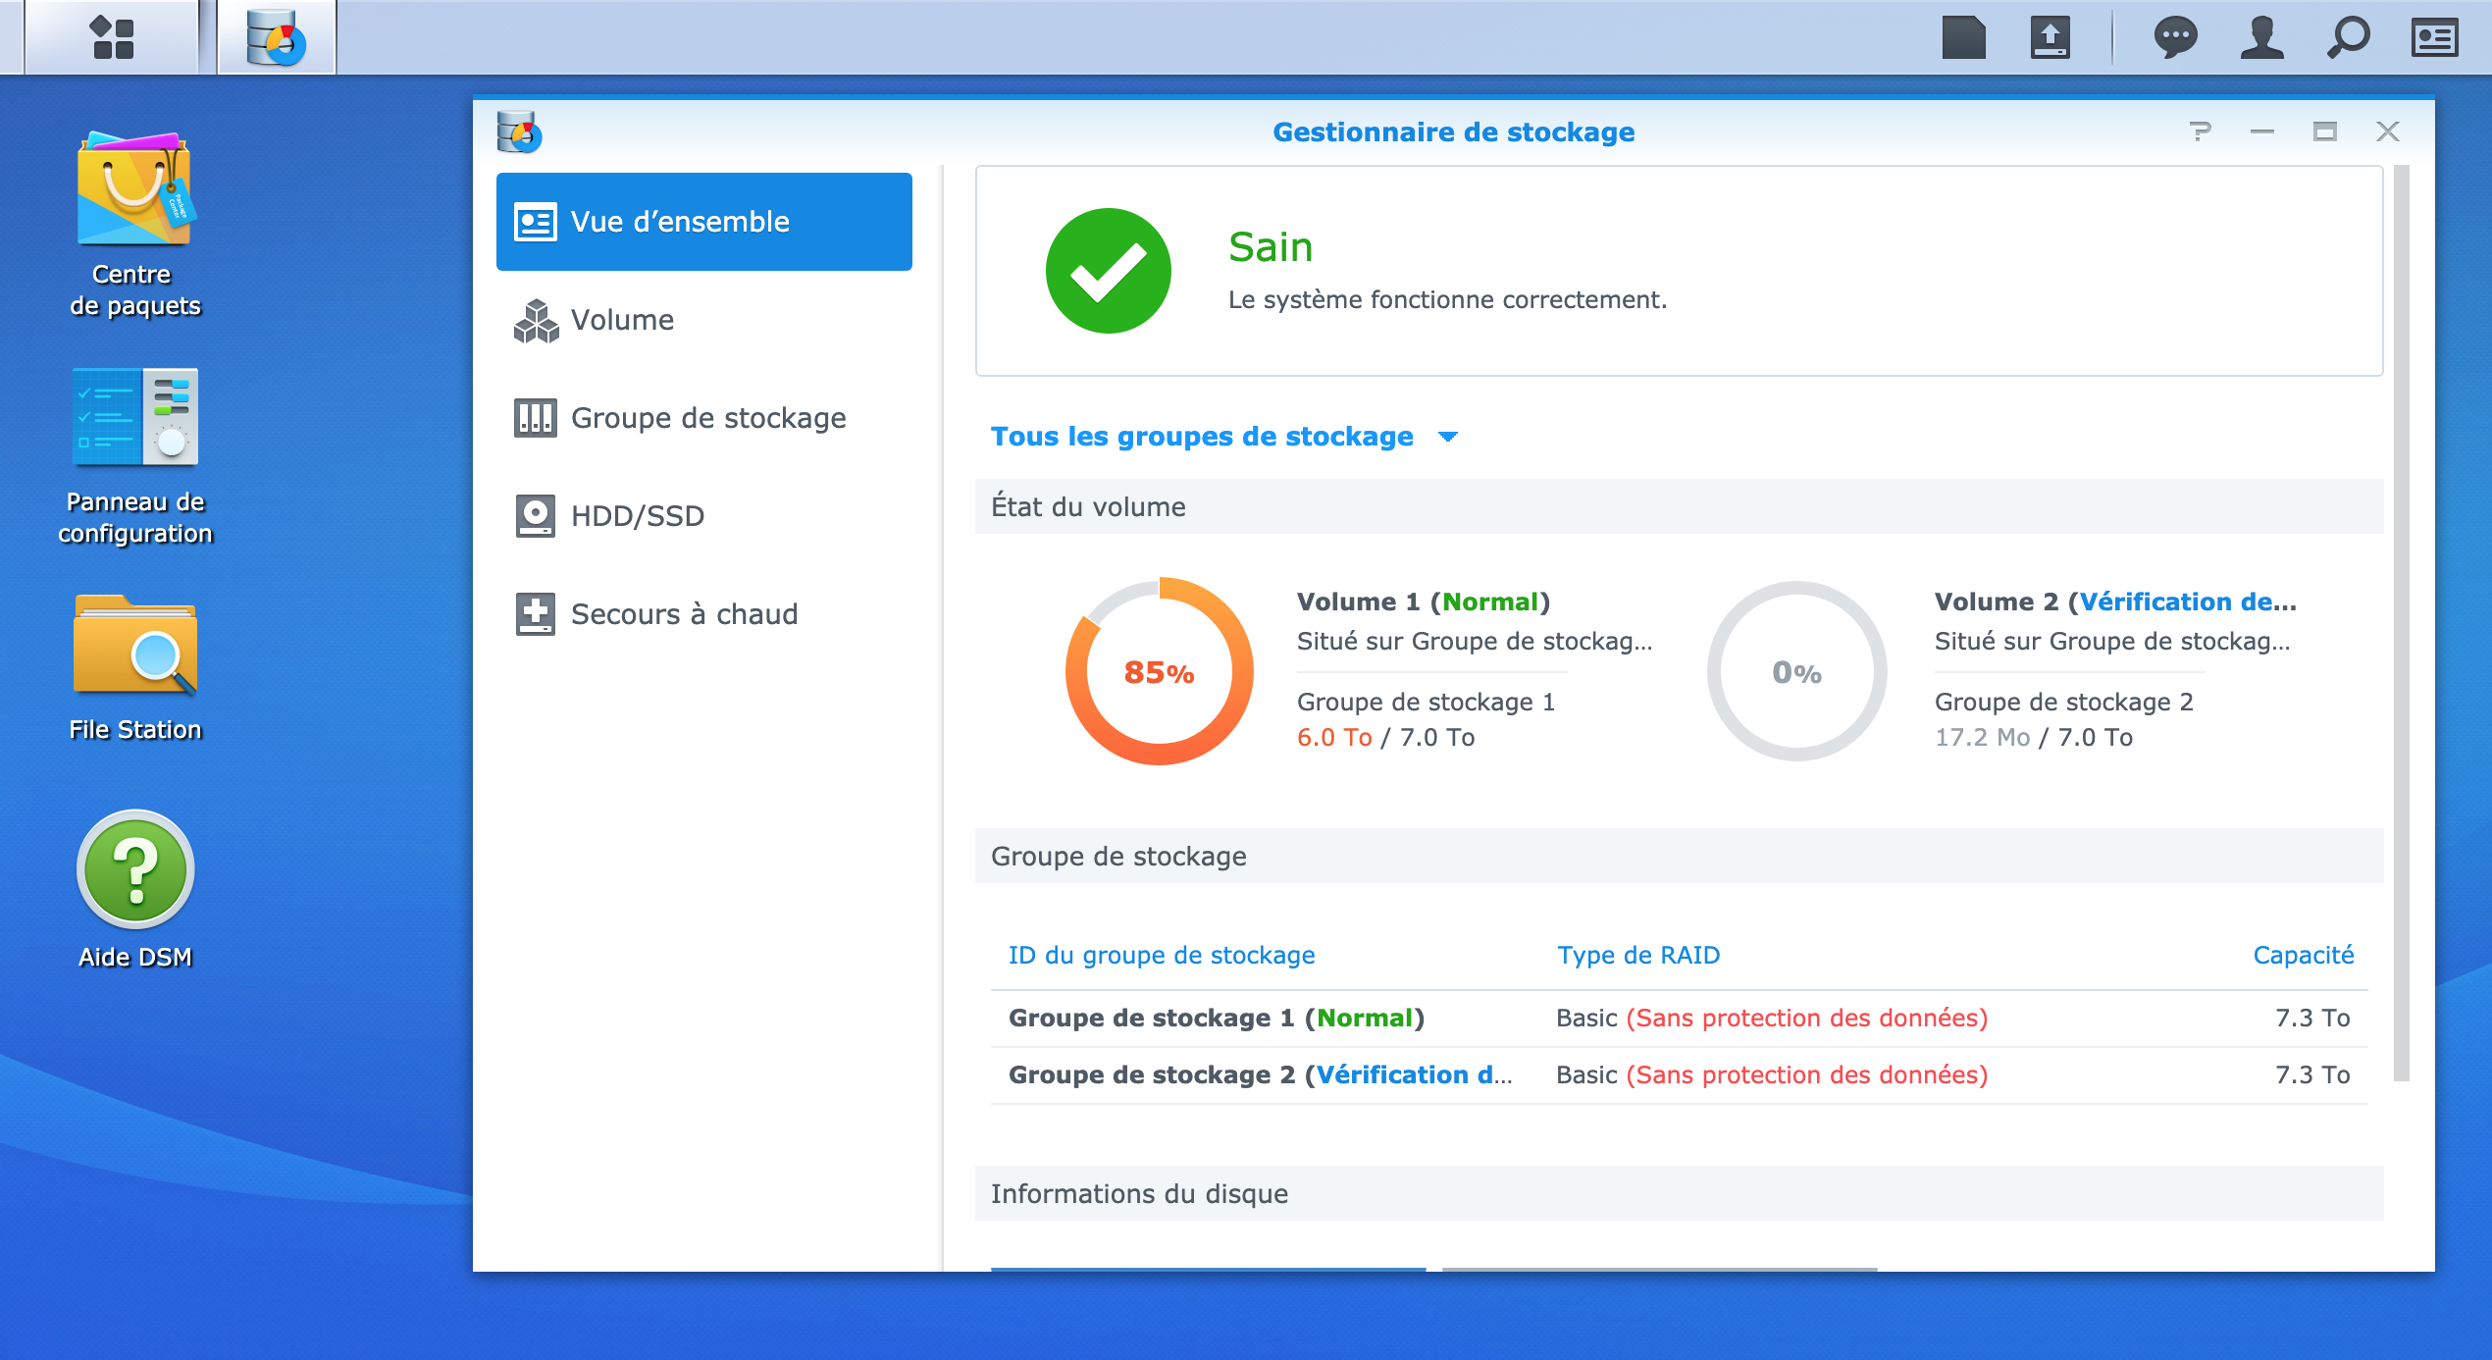Open Aide DSM help icon

pos(135,870)
